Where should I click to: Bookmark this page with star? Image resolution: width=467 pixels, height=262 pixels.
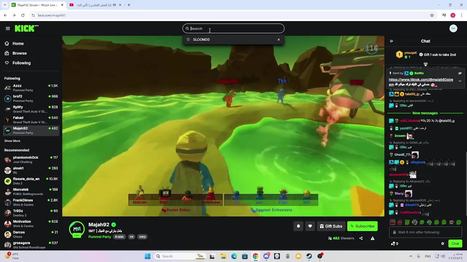click(x=432, y=15)
